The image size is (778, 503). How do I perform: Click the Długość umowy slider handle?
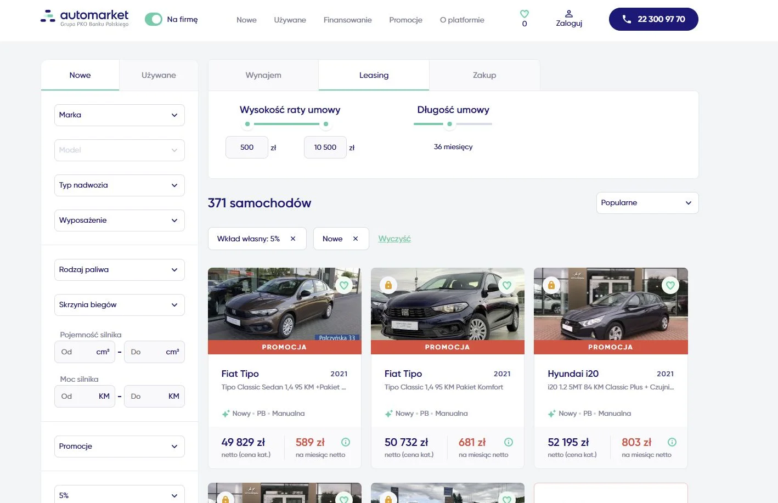(x=449, y=124)
